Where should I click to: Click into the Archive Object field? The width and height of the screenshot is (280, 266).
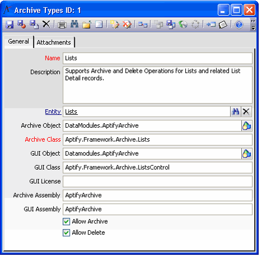152,125
